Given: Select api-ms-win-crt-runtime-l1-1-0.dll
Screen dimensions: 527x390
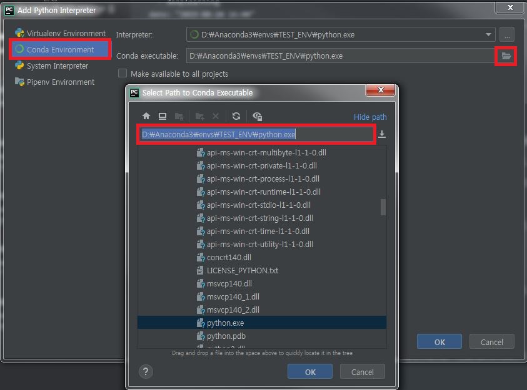Looking at the screenshot, I should pyautogui.click(x=264, y=192).
